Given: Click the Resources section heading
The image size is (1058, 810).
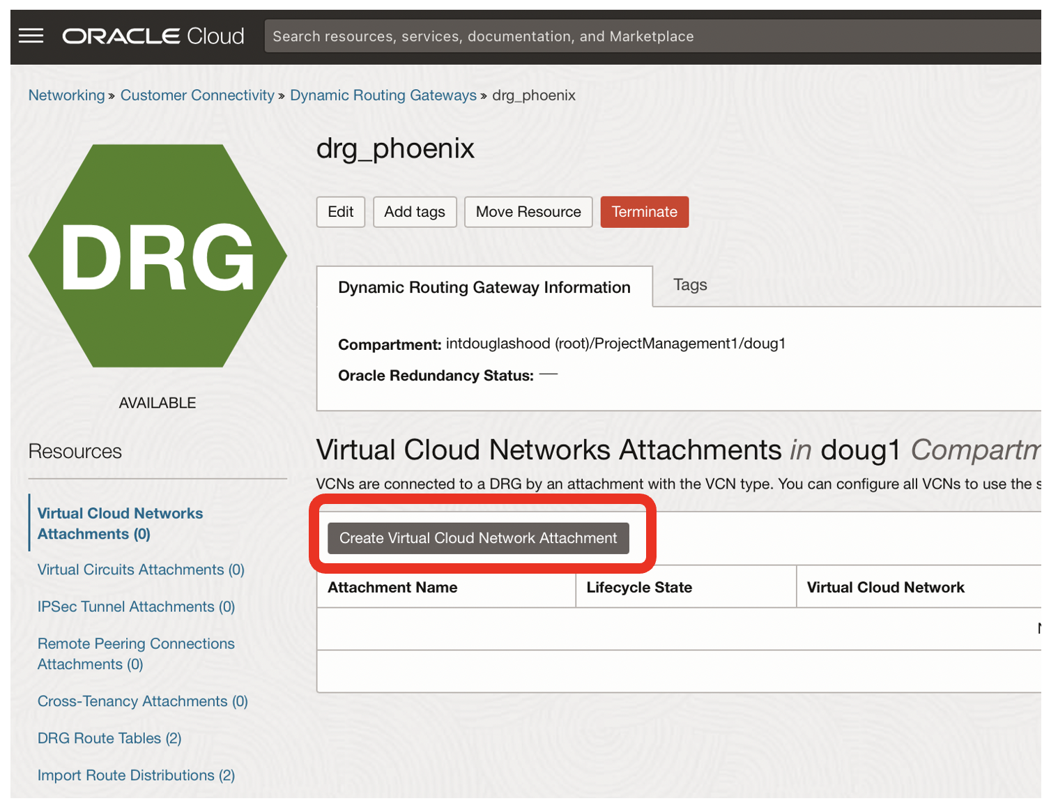Looking at the screenshot, I should [x=75, y=452].
